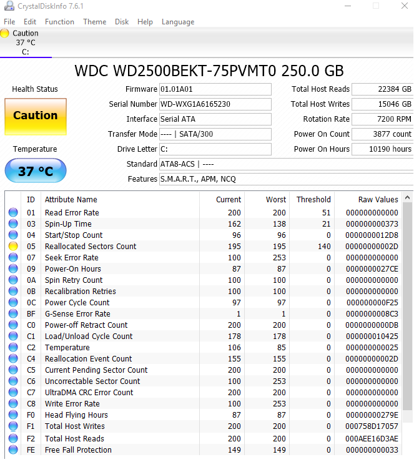
Task: Click the Power On Hours value 10190 hours
Action: click(x=383, y=149)
